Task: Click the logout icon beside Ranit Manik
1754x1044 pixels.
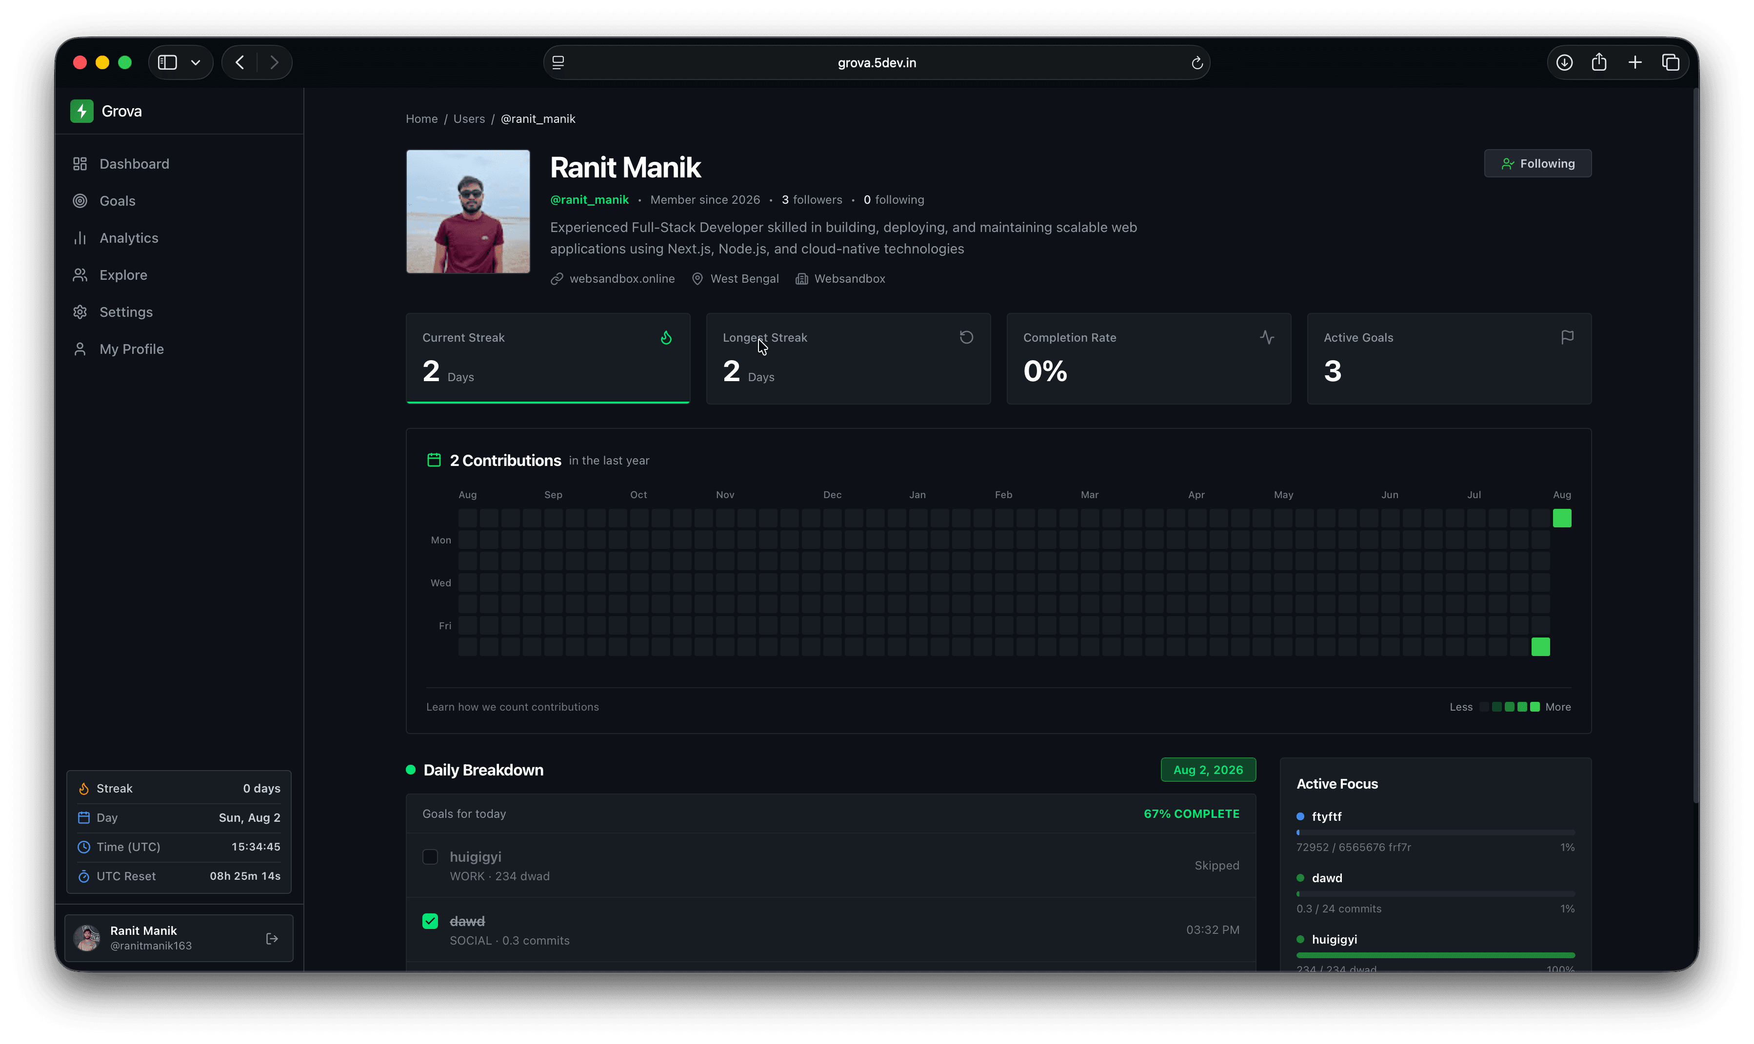Action: (272, 939)
